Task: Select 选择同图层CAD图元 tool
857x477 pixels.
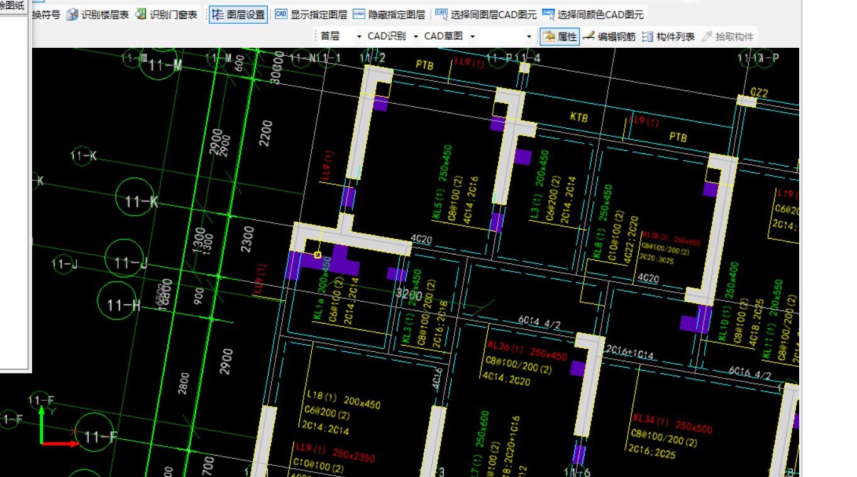Action: tap(486, 14)
